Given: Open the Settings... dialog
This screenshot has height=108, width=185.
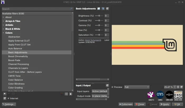Looking at the screenshot, I should 9,104.
